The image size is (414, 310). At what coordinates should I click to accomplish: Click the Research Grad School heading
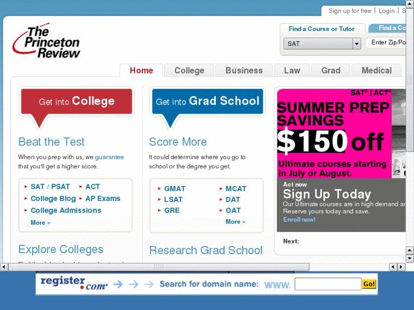[x=206, y=250]
